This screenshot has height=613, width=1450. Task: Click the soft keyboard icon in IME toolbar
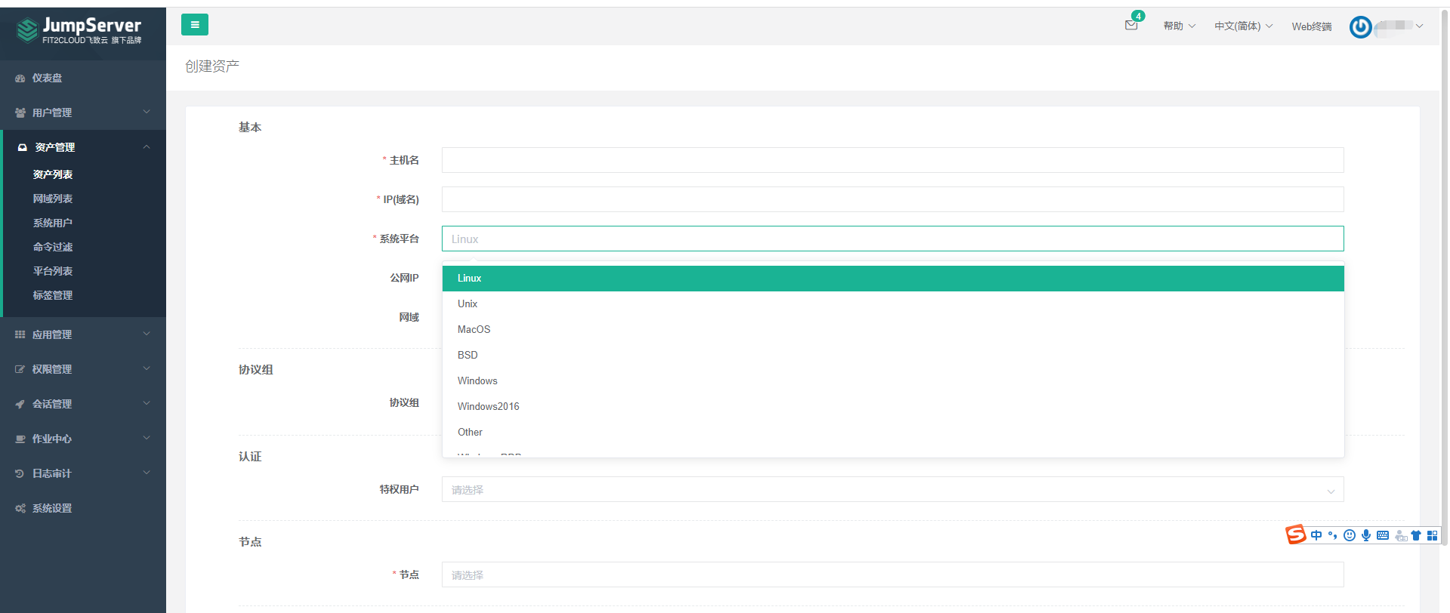tap(1383, 535)
